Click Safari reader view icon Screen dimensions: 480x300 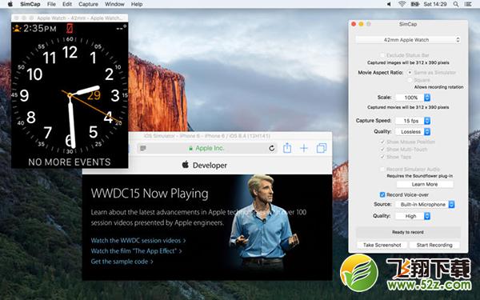pyautogui.click(x=143, y=149)
